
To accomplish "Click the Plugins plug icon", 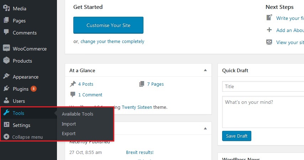I will click(x=6, y=89).
